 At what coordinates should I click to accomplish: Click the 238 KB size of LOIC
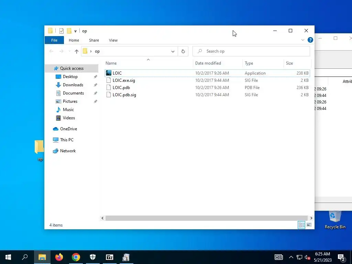pos(302,73)
